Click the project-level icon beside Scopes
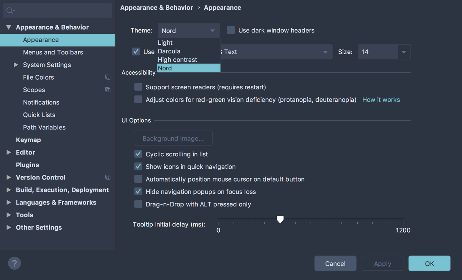Viewport: 462px width, 280px height. click(108, 90)
